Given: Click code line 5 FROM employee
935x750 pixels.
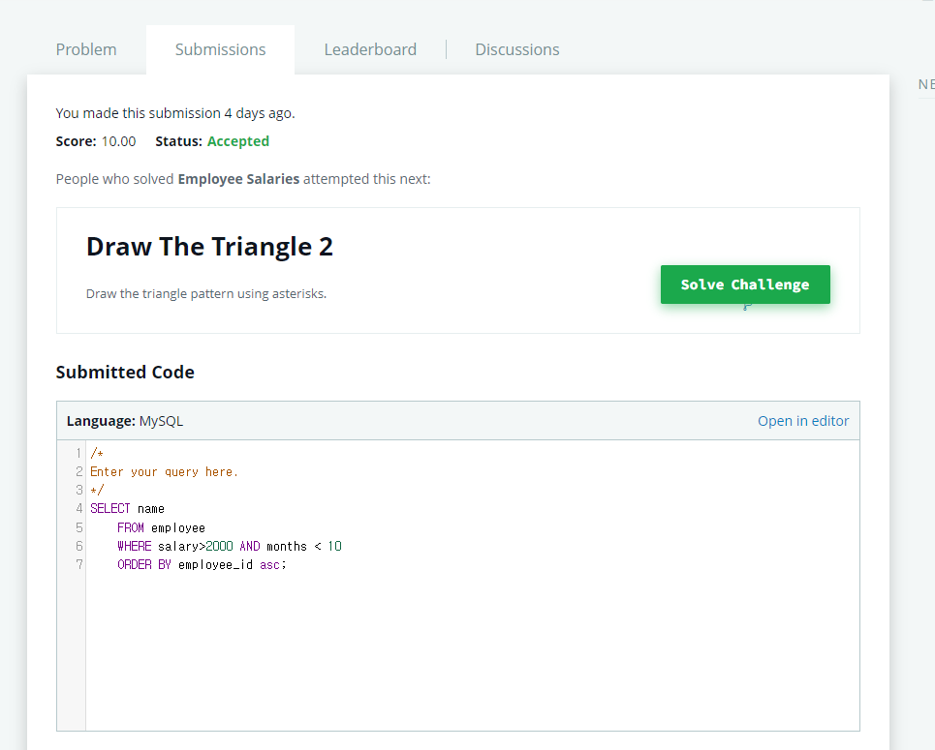Looking at the screenshot, I should (x=161, y=527).
